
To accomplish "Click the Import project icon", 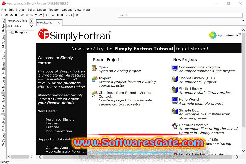I will pyautogui.click(x=94, y=79).
